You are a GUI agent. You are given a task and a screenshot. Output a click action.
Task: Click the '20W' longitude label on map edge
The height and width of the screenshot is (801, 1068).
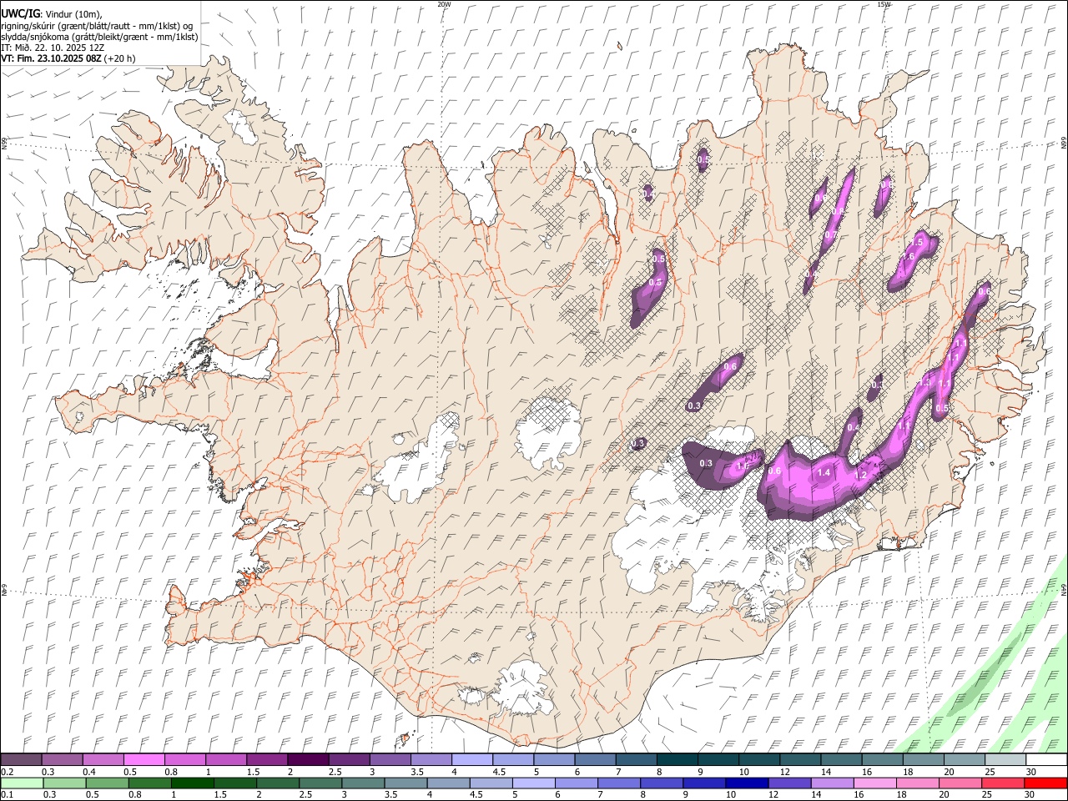coord(445,4)
